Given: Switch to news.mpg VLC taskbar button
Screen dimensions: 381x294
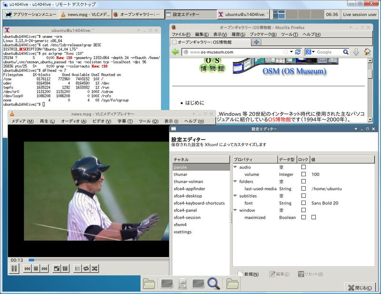Looking at the screenshot, I should click(x=85, y=14).
